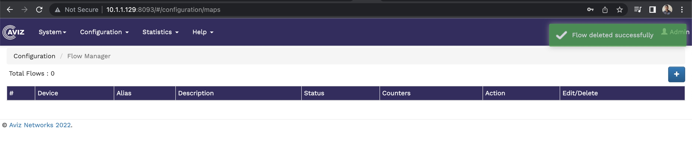Open the Configuration dropdown menu

[104, 32]
